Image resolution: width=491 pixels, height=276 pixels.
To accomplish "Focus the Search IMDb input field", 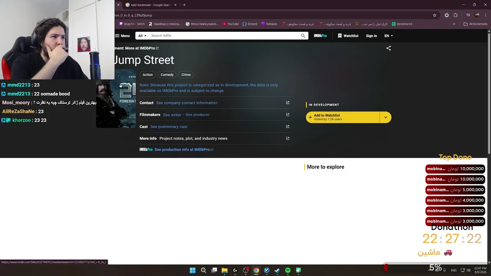I will click(224, 36).
